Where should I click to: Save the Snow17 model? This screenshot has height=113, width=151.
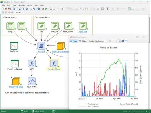click(9, 9)
